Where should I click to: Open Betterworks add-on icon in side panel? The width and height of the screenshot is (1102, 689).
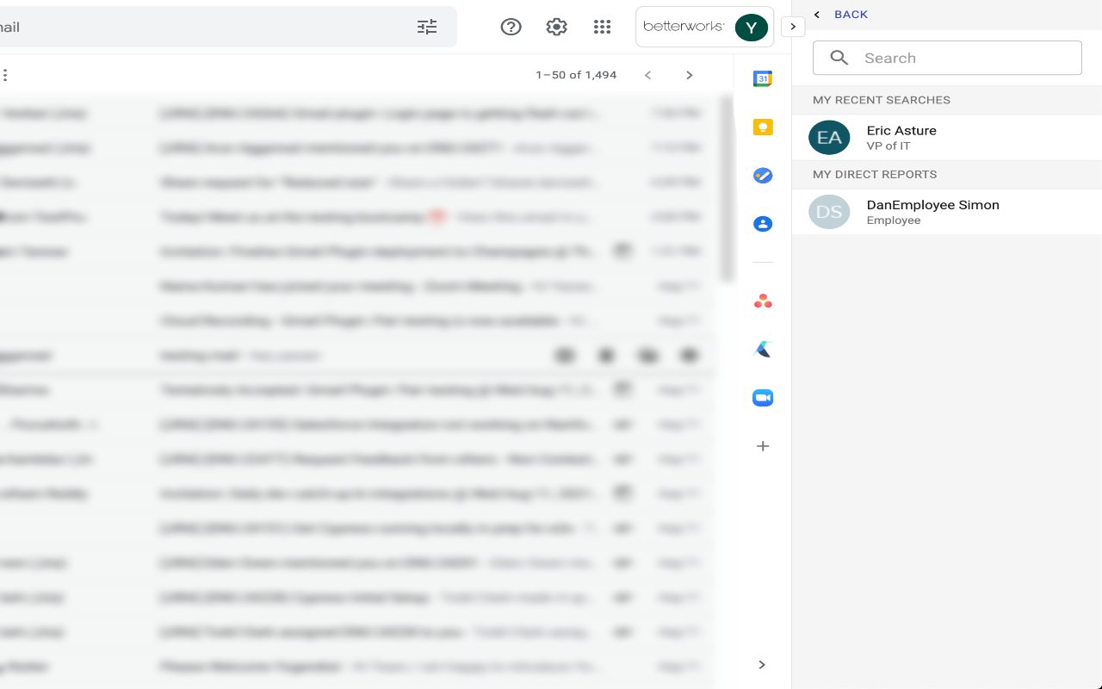763,349
